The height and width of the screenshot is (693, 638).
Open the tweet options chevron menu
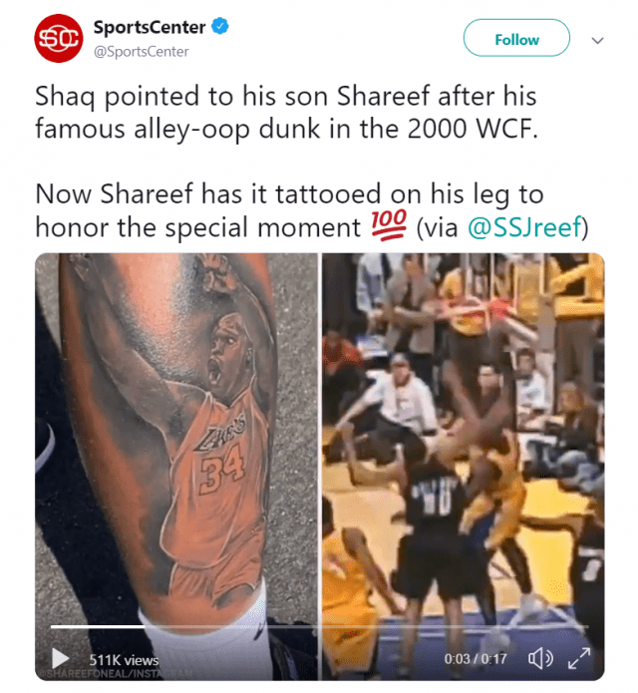point(597,41)
